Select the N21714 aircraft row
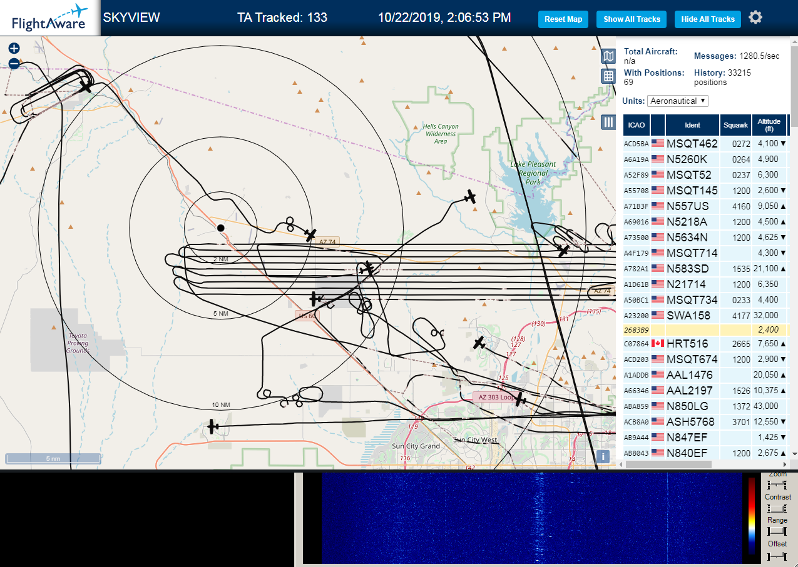This screenshot has height=567, width=798. tap(706, 284)
